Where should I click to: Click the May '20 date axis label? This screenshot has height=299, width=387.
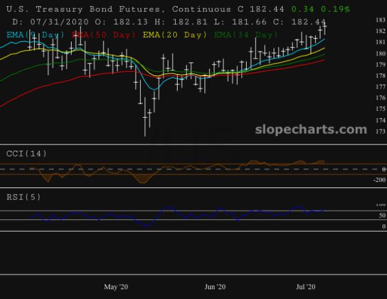tap(115, 287)
